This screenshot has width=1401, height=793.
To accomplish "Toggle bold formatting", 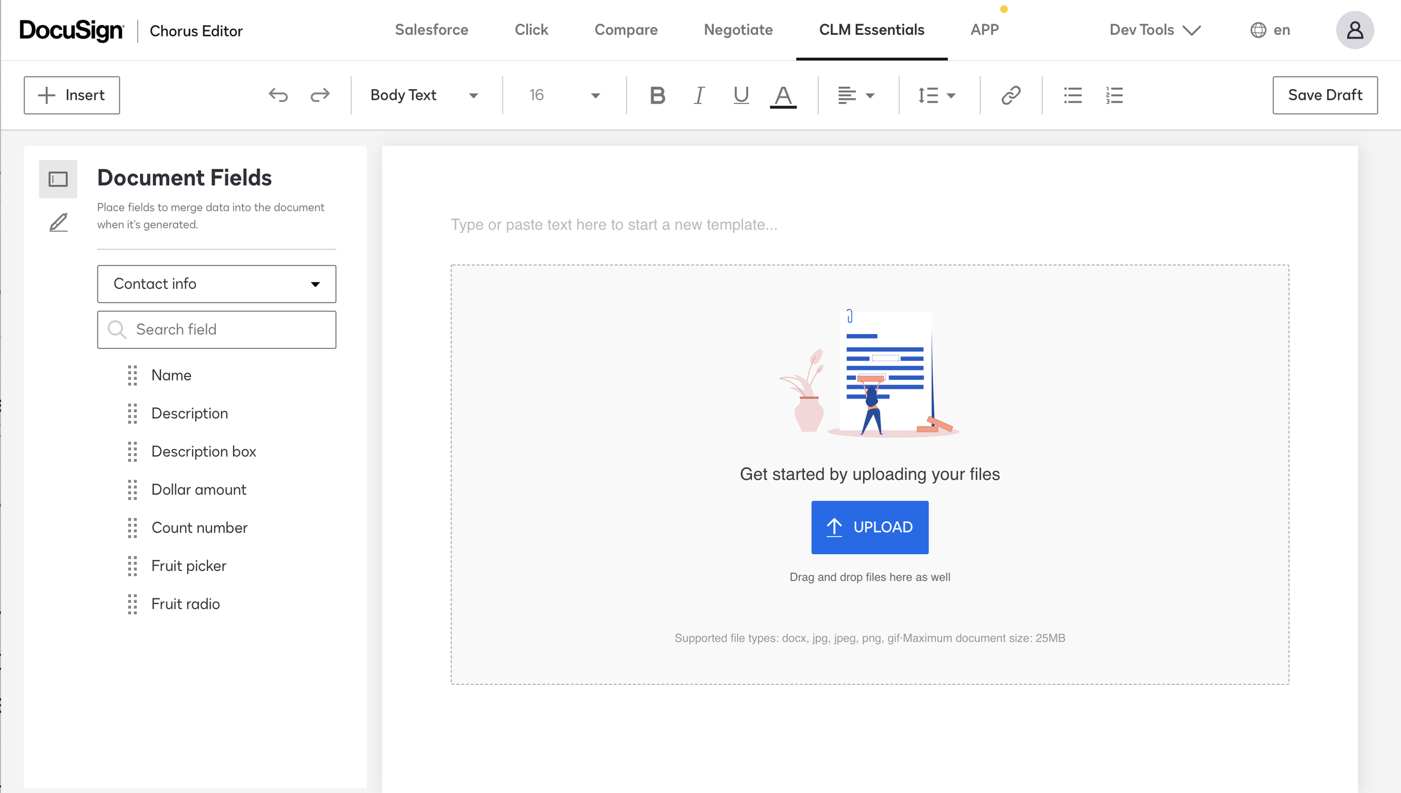I will [657, 95].
